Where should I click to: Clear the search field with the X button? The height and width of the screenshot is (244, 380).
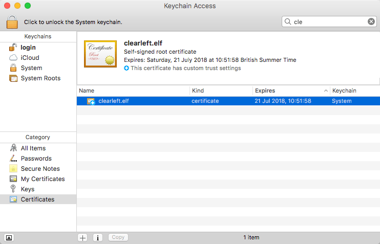tap(371, 21)
